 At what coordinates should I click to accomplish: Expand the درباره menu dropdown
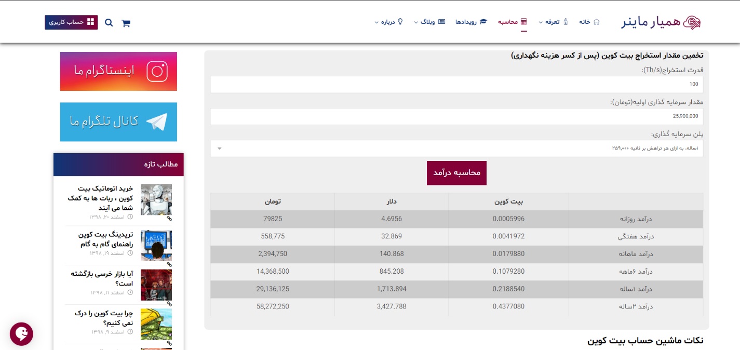click(x=376, y=22)
